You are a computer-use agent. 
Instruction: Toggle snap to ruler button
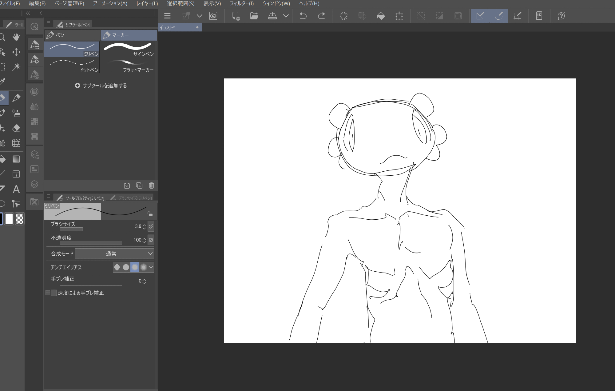(480, 16)
